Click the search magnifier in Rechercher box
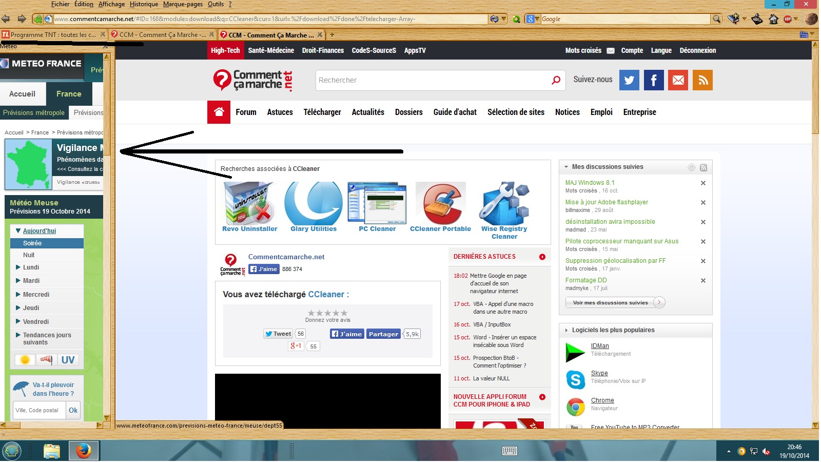 556,80
